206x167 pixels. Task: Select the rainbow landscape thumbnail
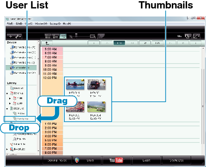click(96, 107)
